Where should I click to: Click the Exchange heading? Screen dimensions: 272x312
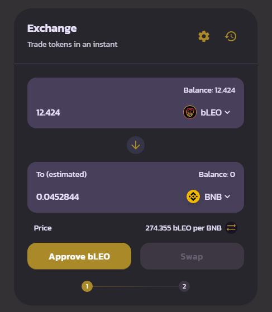[52, 28]
